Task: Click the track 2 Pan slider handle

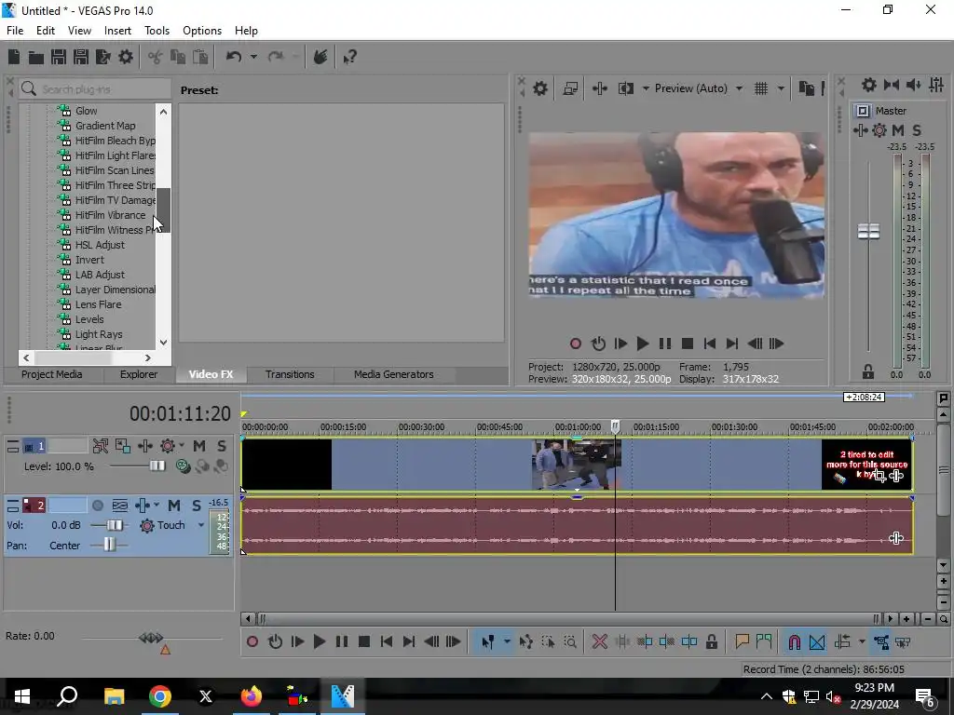Action: (x=109, y=545)
